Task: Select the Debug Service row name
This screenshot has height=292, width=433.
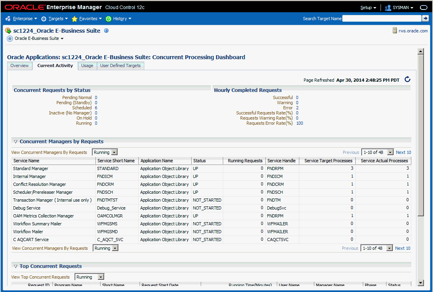Action: 27,208
